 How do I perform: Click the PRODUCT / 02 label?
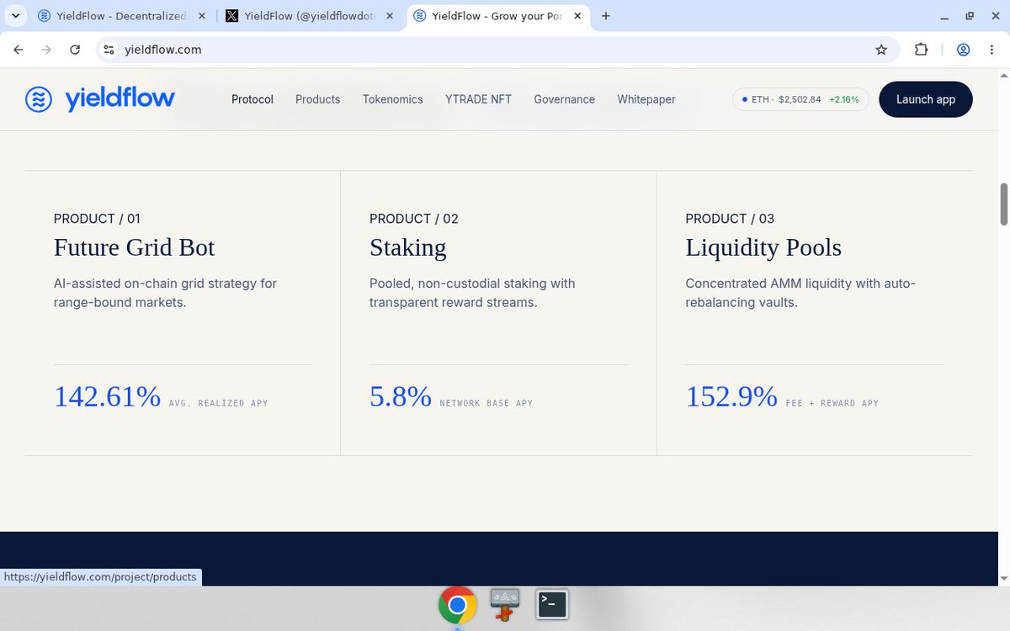414,219
